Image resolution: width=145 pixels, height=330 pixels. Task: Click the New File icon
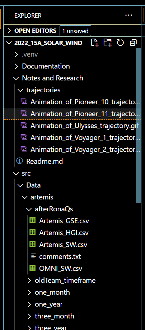pos(95,43)
